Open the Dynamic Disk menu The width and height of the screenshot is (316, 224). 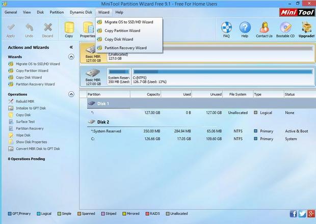[x=81, y=12]
